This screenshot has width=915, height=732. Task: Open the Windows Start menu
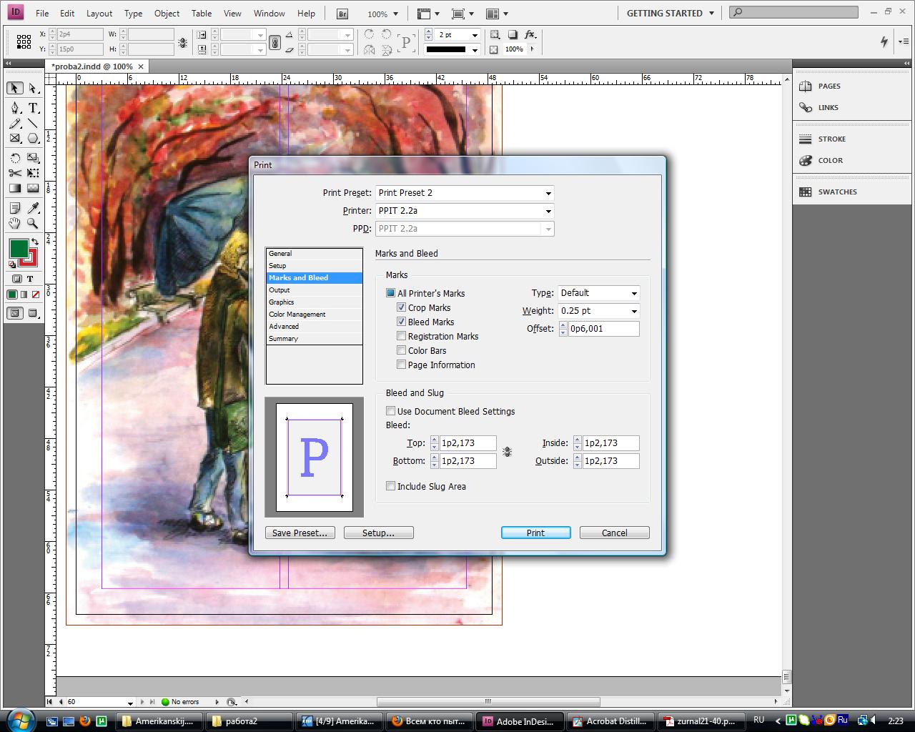click(x=20, y=720)
